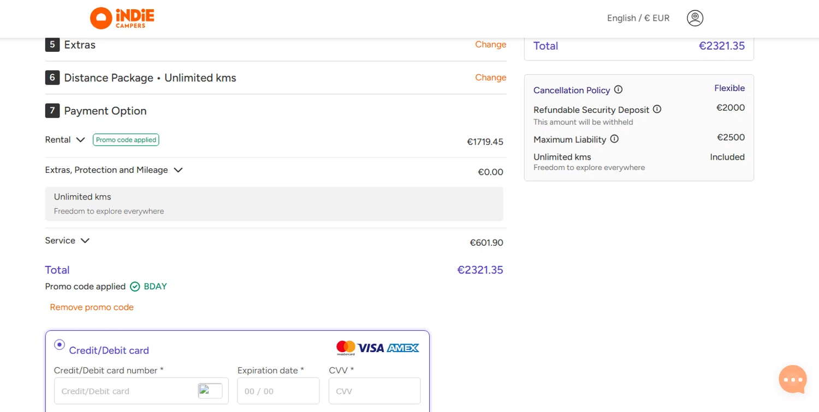Click the Included value for Unlimited kms
The width and height of the screenshot is (819, 412).
pos(727,157)
